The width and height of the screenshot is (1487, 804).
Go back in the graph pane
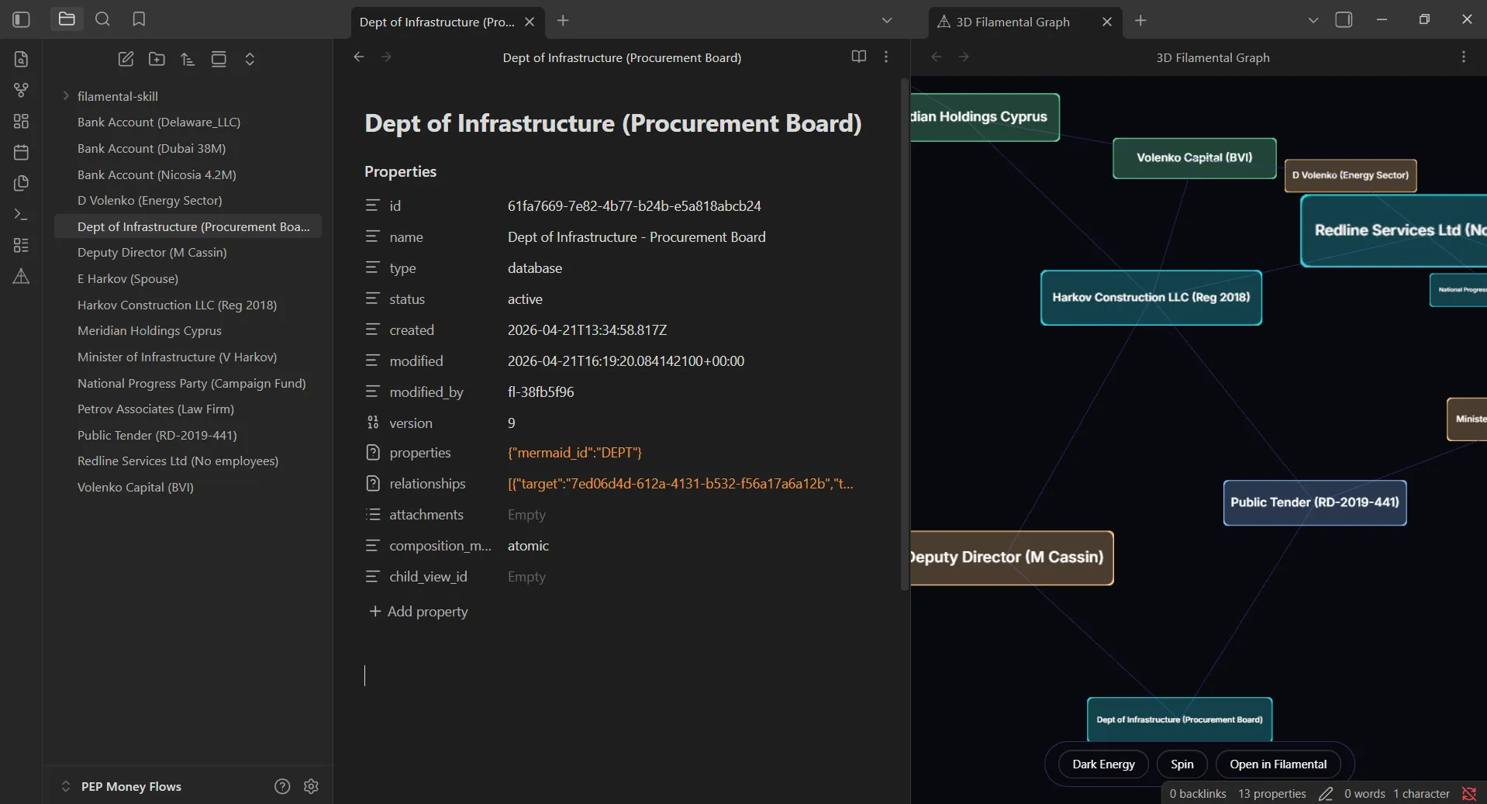point(936,57)
